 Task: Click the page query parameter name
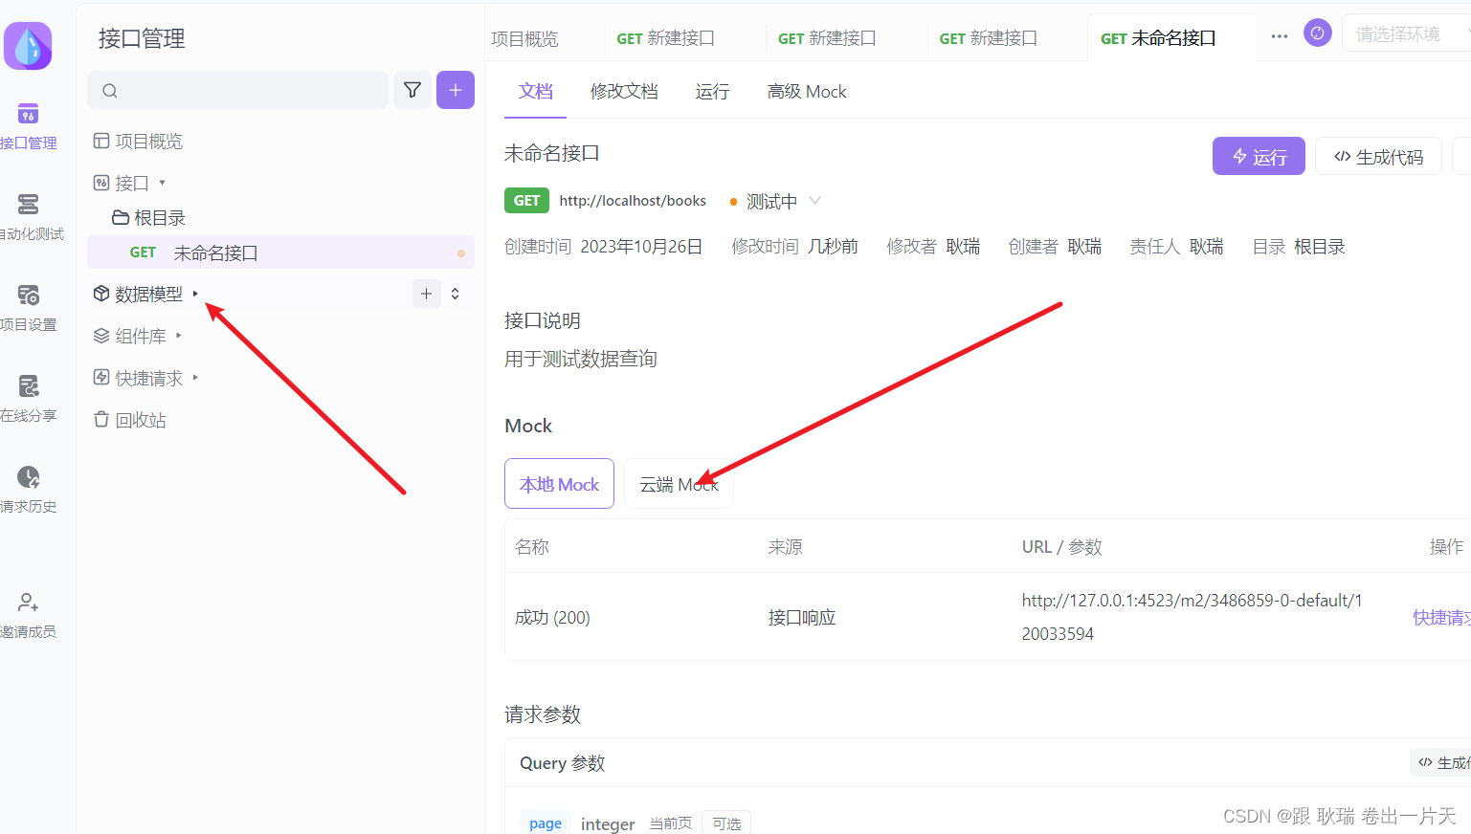point(546,823)
